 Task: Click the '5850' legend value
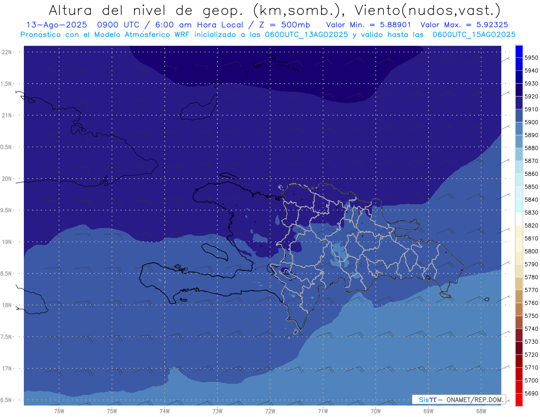tap(531, 187)
